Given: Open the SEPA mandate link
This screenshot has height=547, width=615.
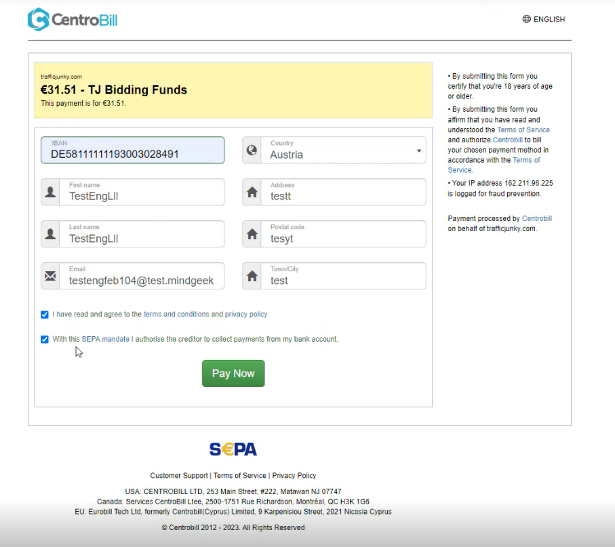Looking at the screenshot, I should 106,339.
